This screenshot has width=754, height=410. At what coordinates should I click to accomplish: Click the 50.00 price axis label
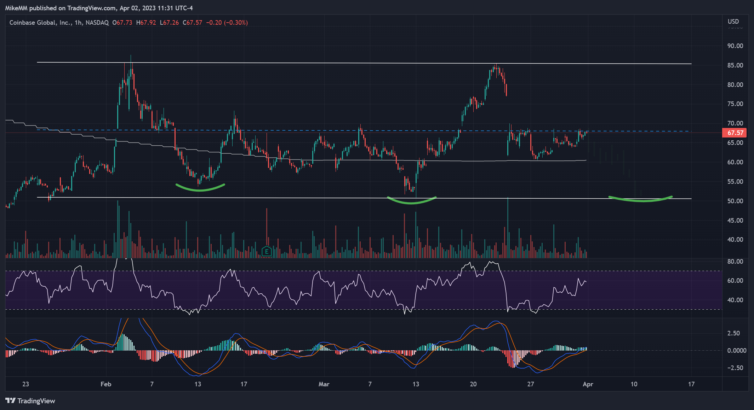(735, 201)
